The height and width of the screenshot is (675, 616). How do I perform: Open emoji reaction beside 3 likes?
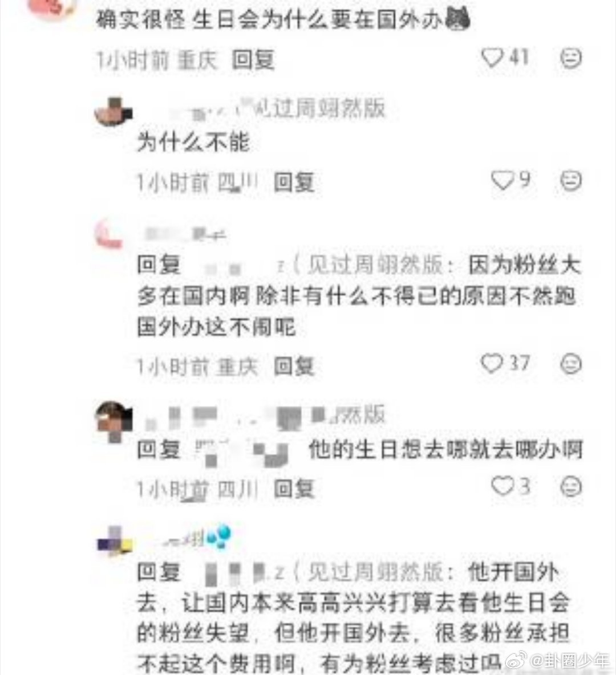click(x=571, y=487)
